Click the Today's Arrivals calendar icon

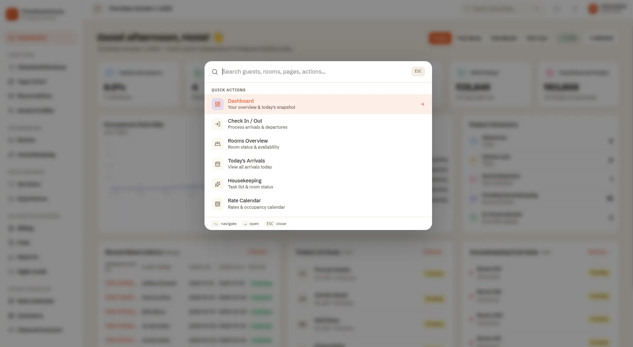coord(218,164)
